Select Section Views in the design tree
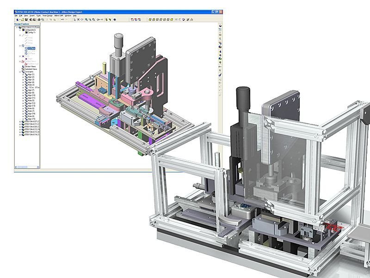Viewport: 370px width, 278px height. click(x=30, y=66)
